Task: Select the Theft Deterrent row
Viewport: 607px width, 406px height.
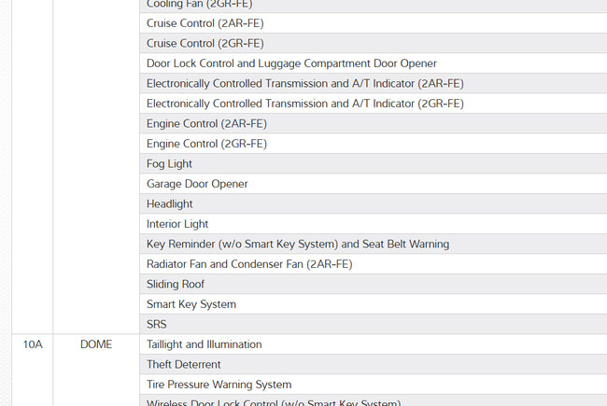Action: (x=183, y=365)
